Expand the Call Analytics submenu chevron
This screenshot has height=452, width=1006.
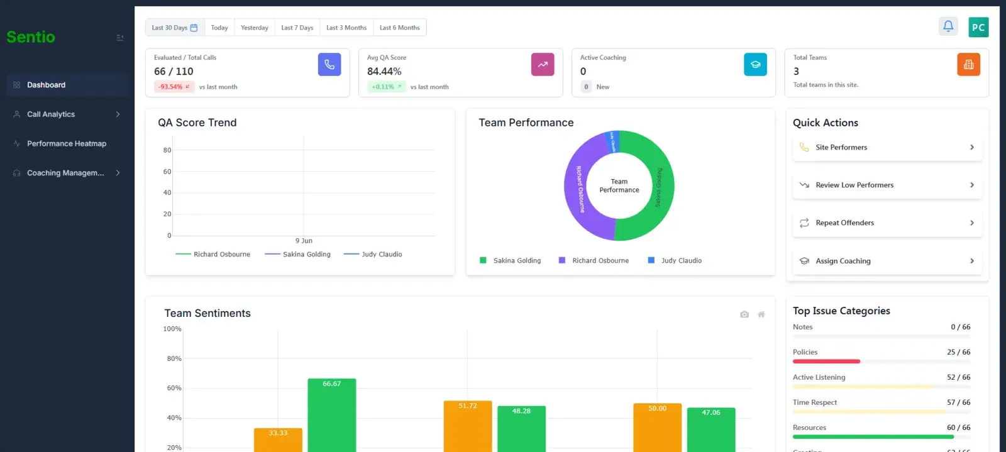tap(118, 114)
